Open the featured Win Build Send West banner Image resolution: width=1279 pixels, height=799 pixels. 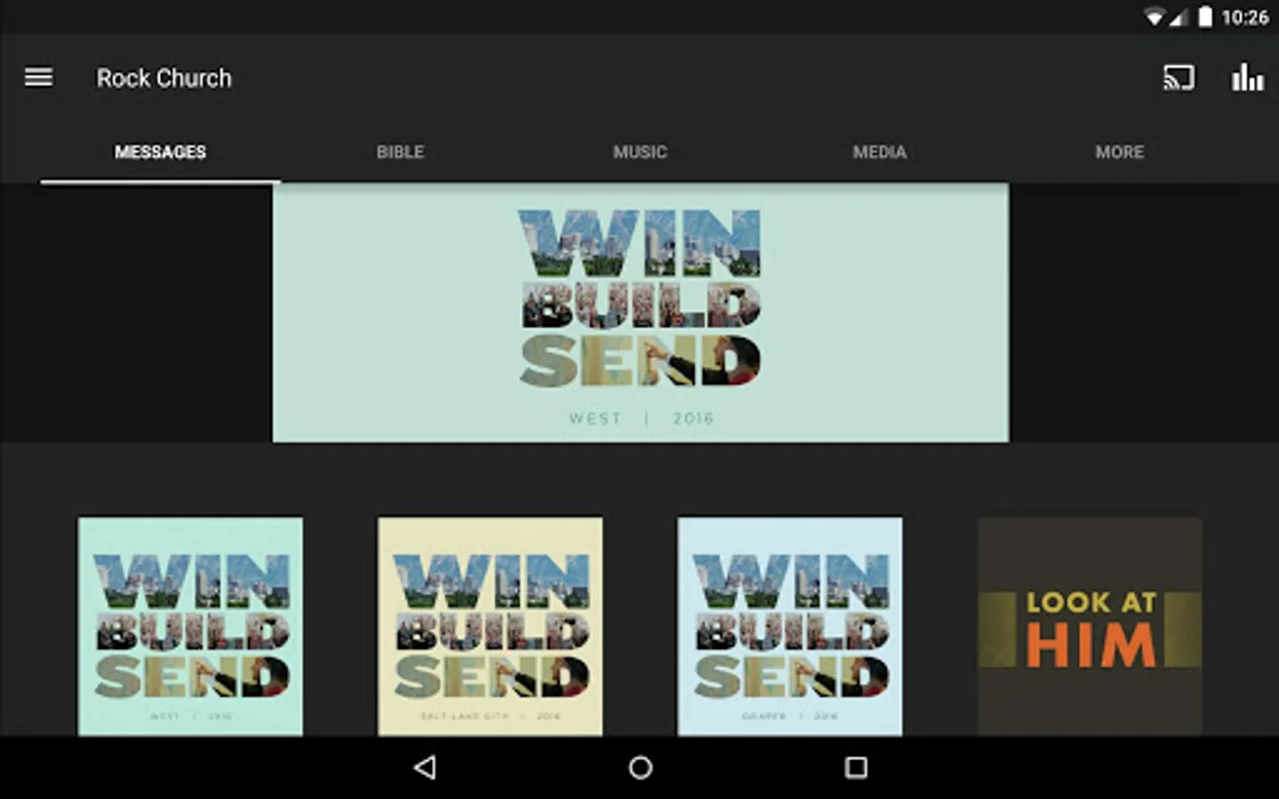coord(640,312)
